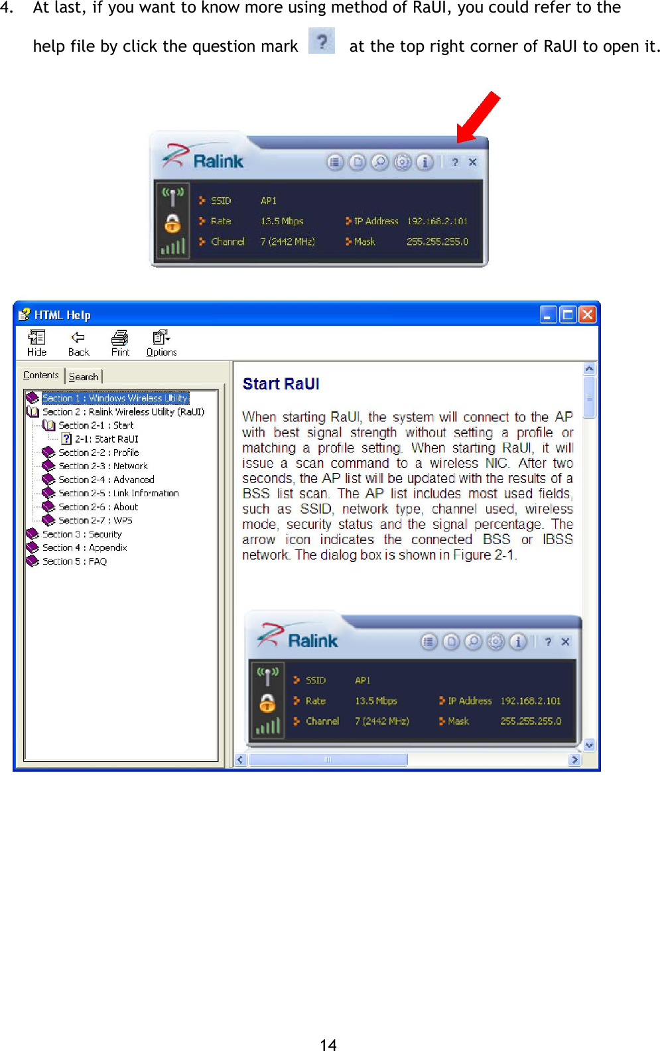The height and width of the screenshot is (1051, 660).
Task: Click the horizontal scrollbar thumb in help pane
Action: [x=328, y=760]
